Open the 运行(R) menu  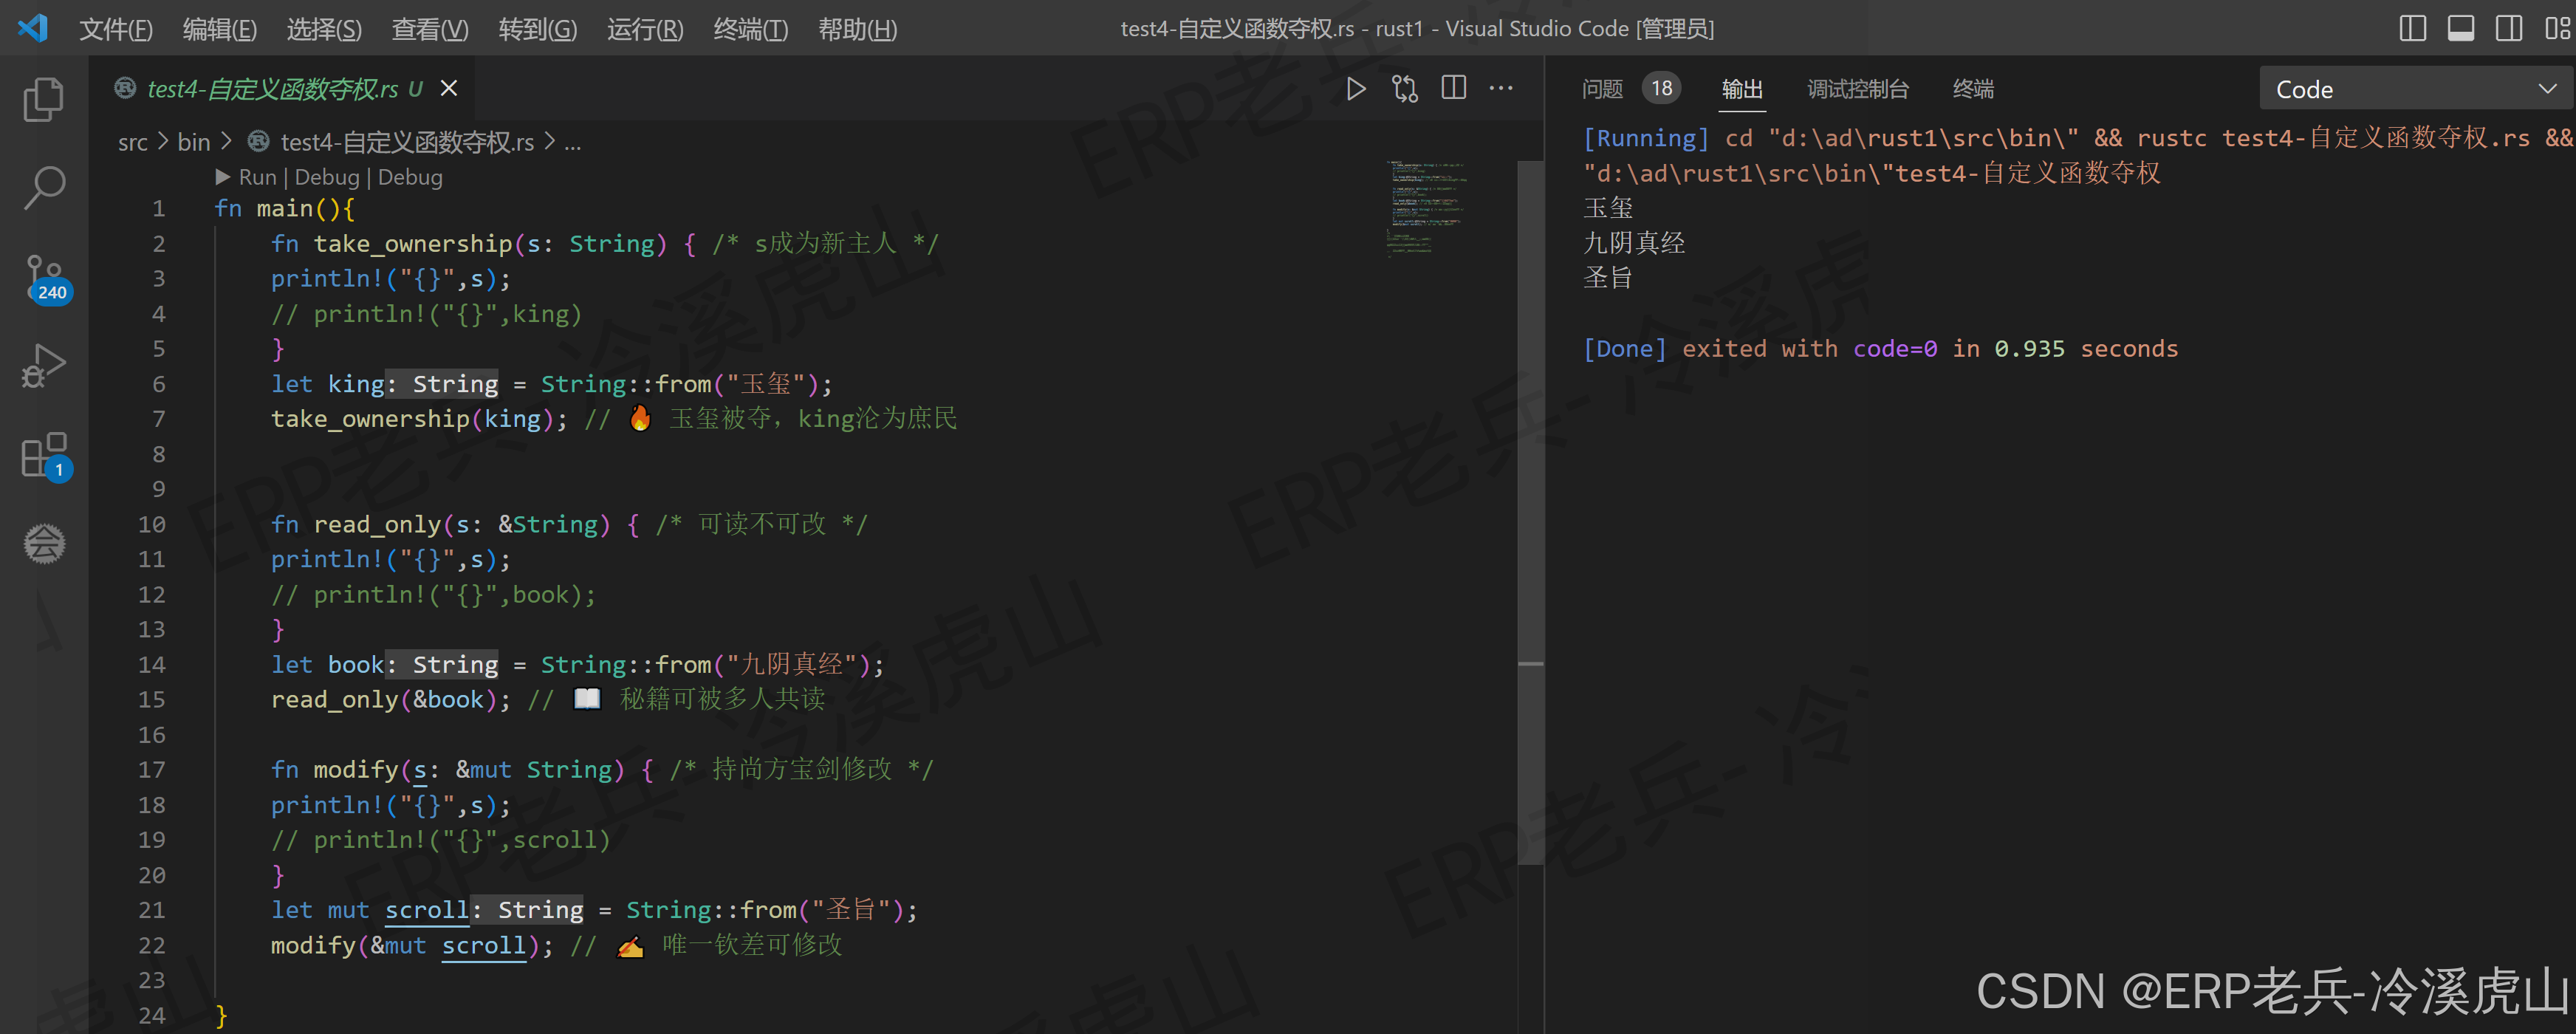click(644, 29)
